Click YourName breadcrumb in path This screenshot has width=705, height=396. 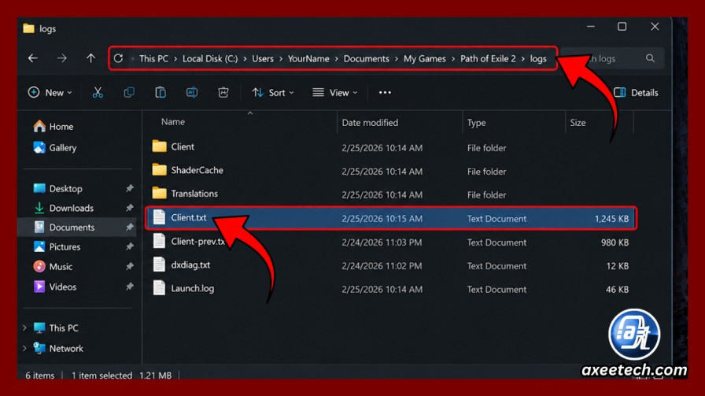pyautogui.click(x=308, y=58)
